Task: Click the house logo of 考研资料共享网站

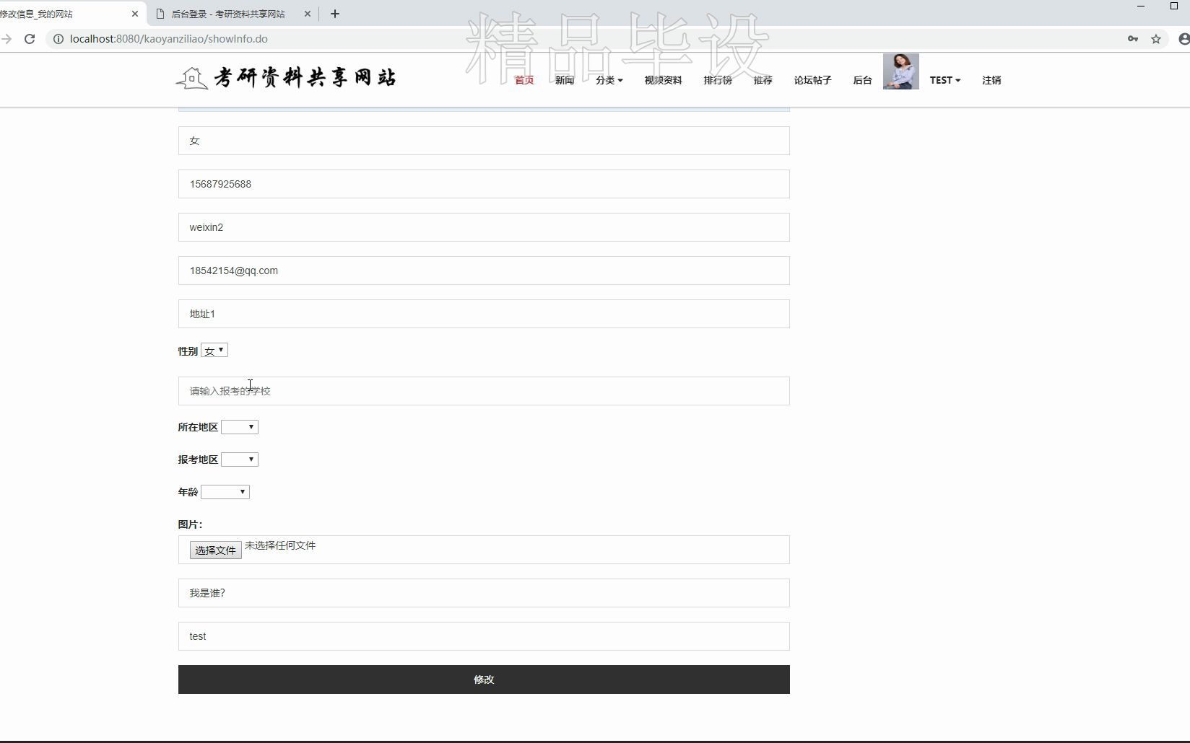Action: pos(191,78)
